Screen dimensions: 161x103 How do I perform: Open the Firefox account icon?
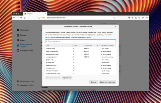[x=139, y=18]
